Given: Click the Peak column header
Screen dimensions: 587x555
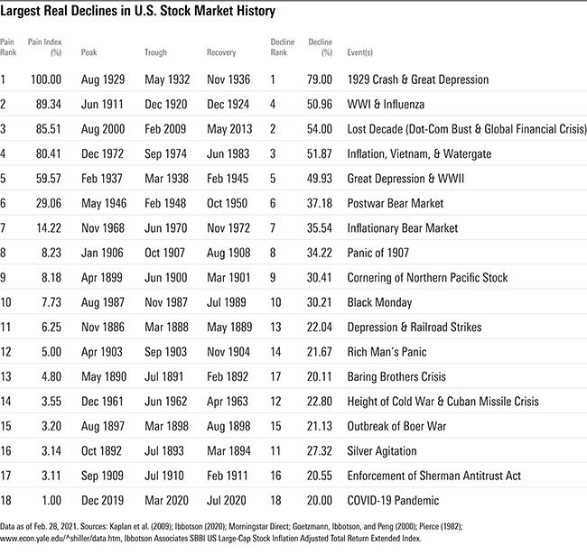Looking at the screenshot, I should (89, 52).
